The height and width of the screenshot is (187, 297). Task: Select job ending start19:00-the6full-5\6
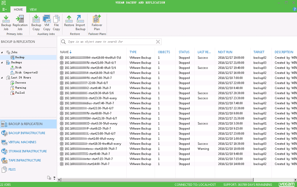pos(93,58)
